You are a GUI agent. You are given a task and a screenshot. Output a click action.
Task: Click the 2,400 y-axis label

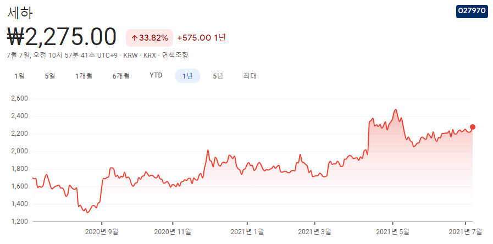pyautogui.click(x=19, y=116)
